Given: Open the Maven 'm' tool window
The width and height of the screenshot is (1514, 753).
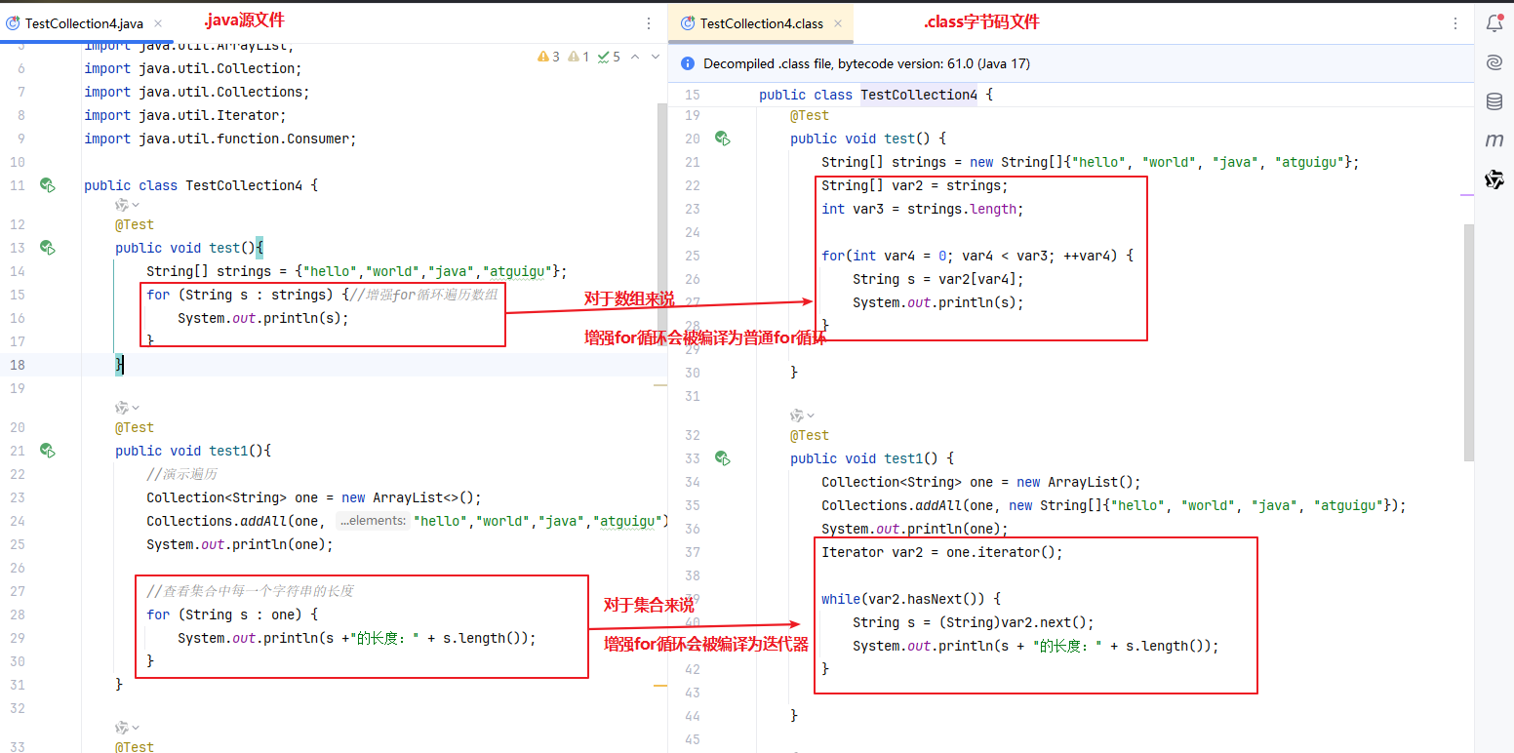Looking at the screenshot, I should tap(1494, 140).
